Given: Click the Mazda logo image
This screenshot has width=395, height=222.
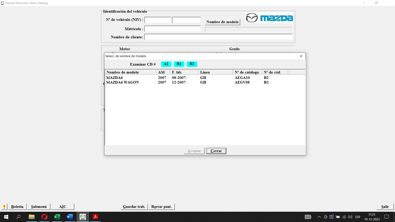Looking at the screenshot, I should pyautogui.click(x=269, y=18).
